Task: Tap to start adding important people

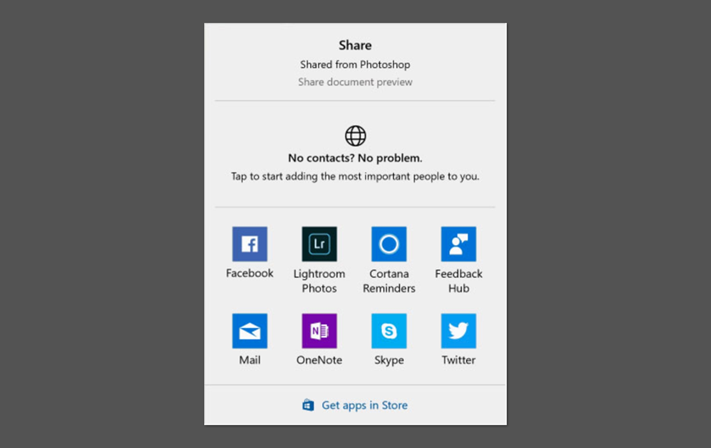Action: [355, 177]
